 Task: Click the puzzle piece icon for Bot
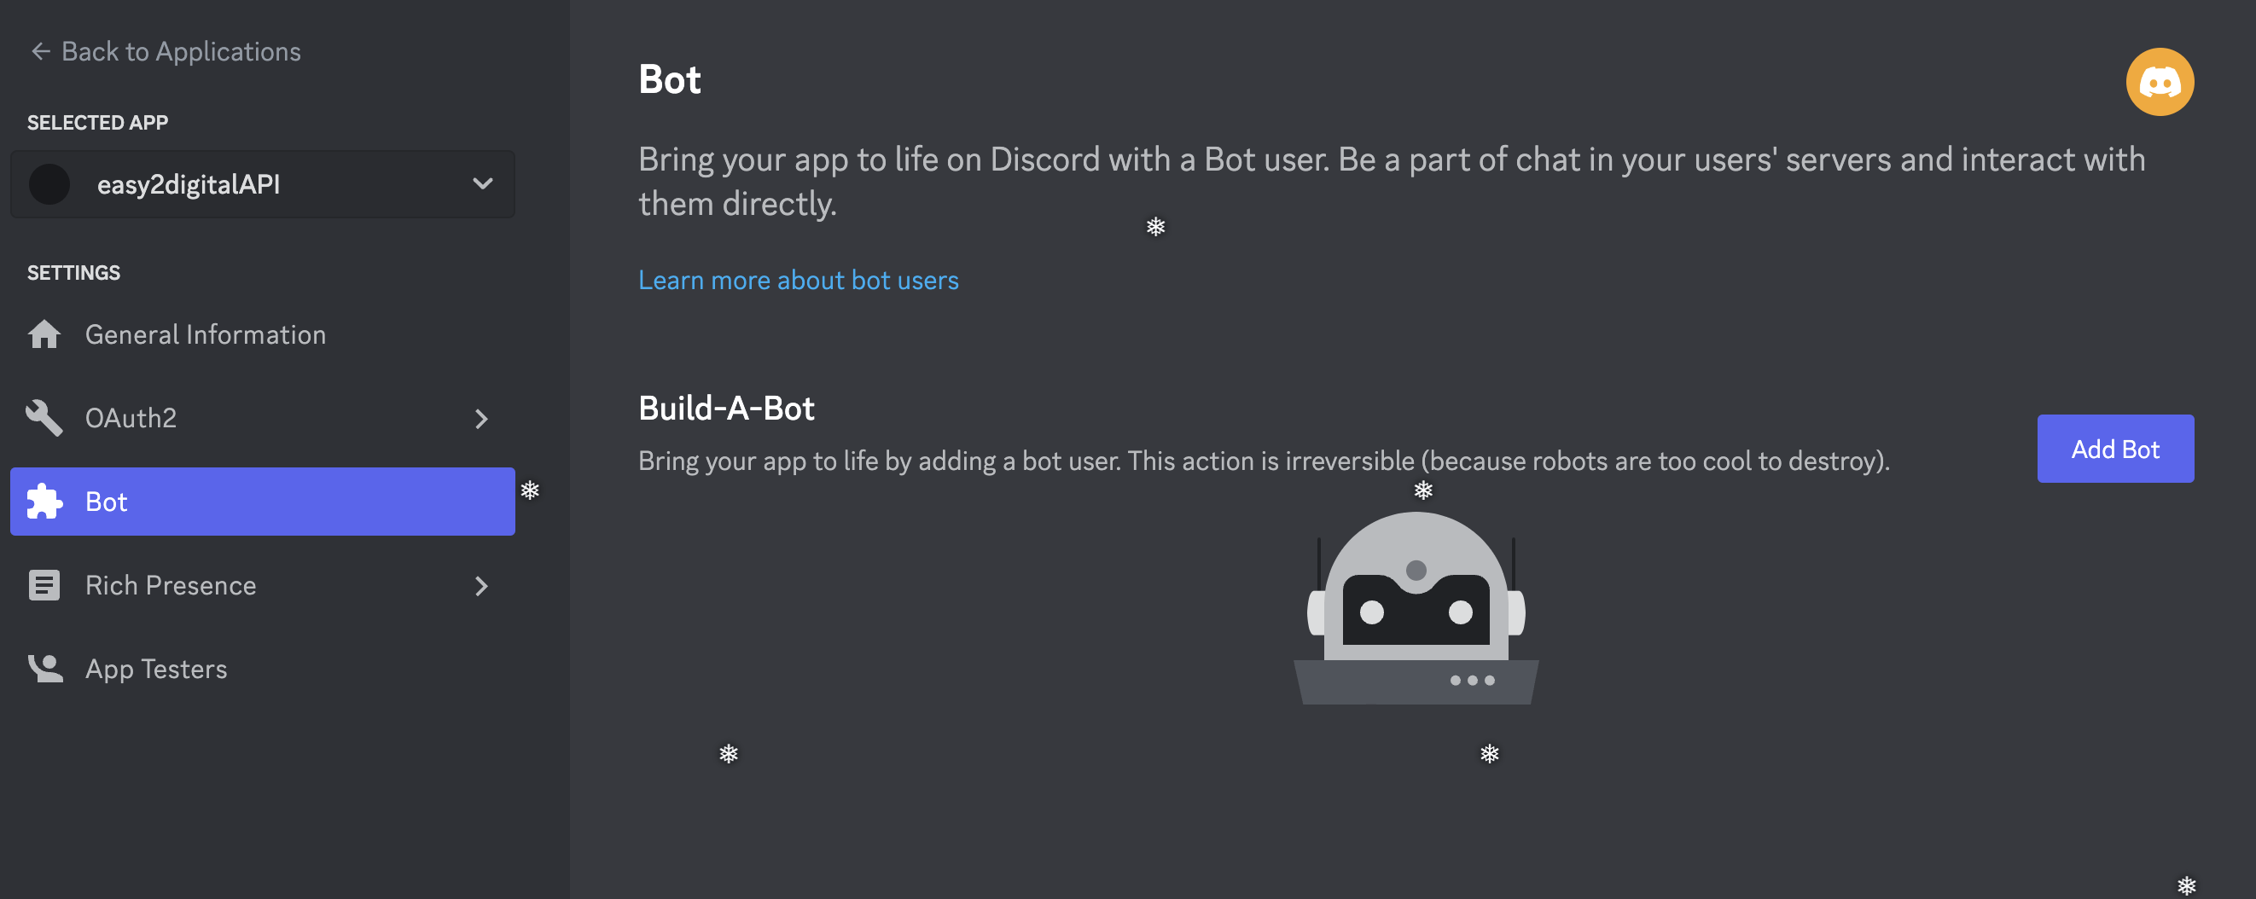tap(44, 502)
